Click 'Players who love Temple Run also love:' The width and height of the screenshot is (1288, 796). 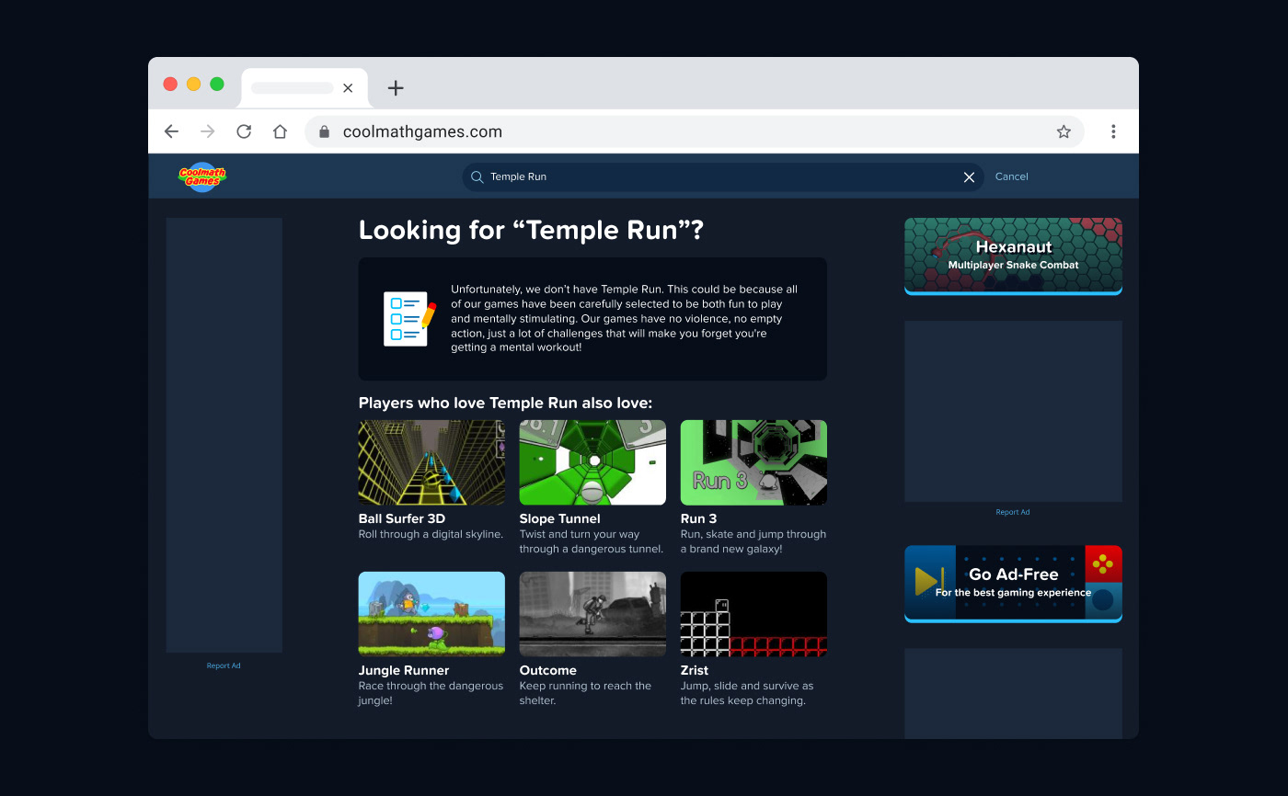coord(505,403)
